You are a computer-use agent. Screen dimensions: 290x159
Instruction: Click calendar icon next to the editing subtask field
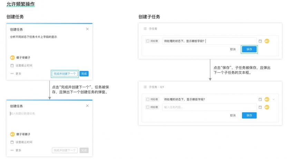click(x=260, y=41)
